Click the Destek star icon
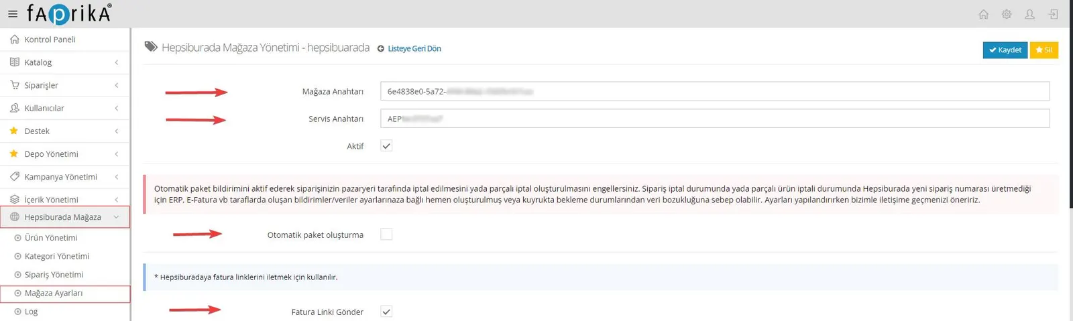Screen dimensions: 1073x321 pos(14,131)
